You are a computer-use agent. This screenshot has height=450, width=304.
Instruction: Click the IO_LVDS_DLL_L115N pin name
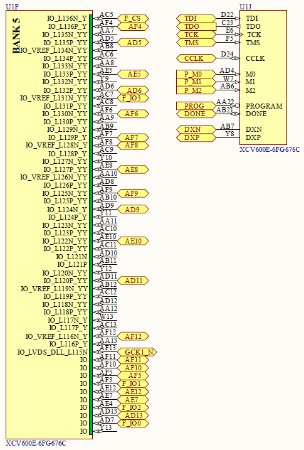coord(53,352)
